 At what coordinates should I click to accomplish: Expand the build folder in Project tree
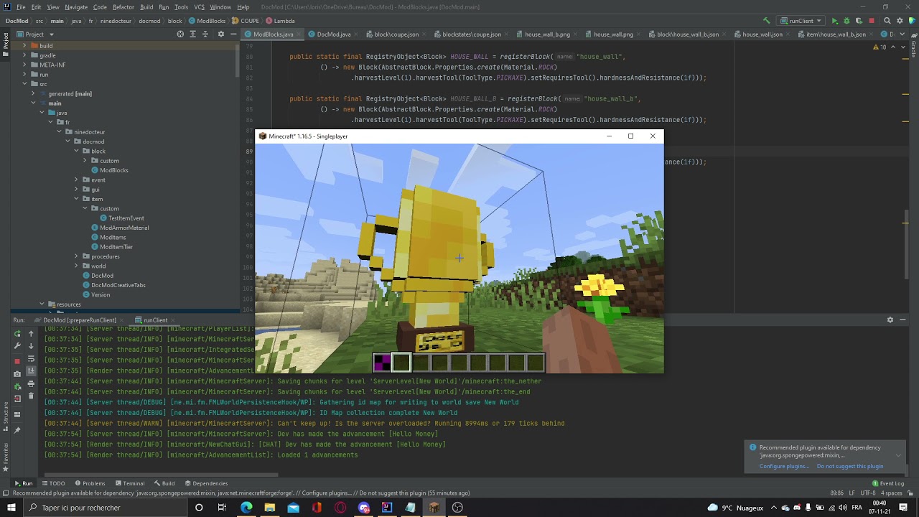pyautogui.click(x=24, y=45)
